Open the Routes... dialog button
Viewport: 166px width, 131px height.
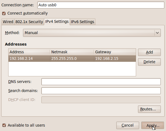[x=149, y=109]
